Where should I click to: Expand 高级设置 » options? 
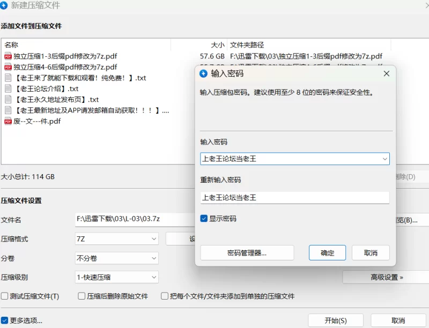coord(386,278)
